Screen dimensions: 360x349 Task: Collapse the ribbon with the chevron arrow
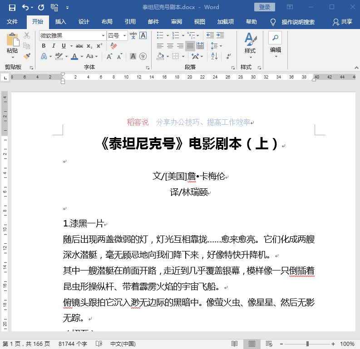tap(356, 68)
